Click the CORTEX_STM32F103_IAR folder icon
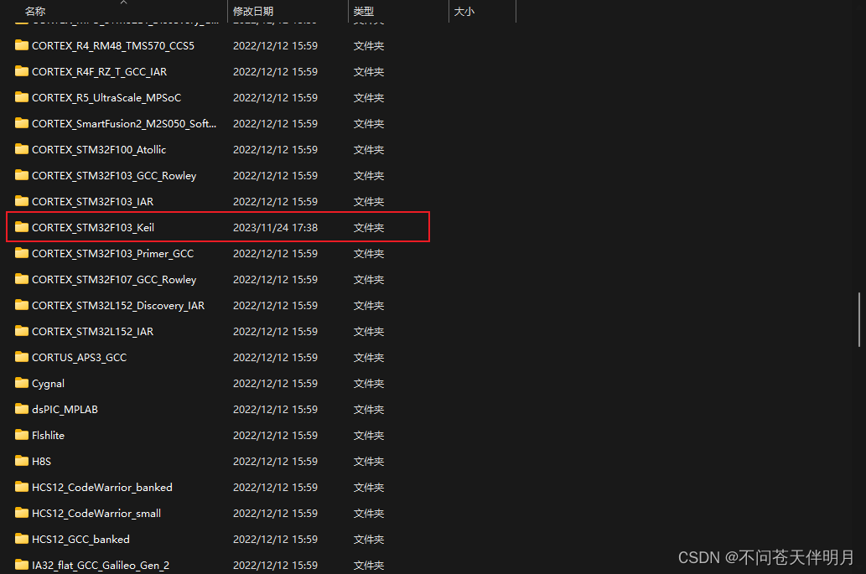Viewport: 866px width, 574px height. [22, 201]
